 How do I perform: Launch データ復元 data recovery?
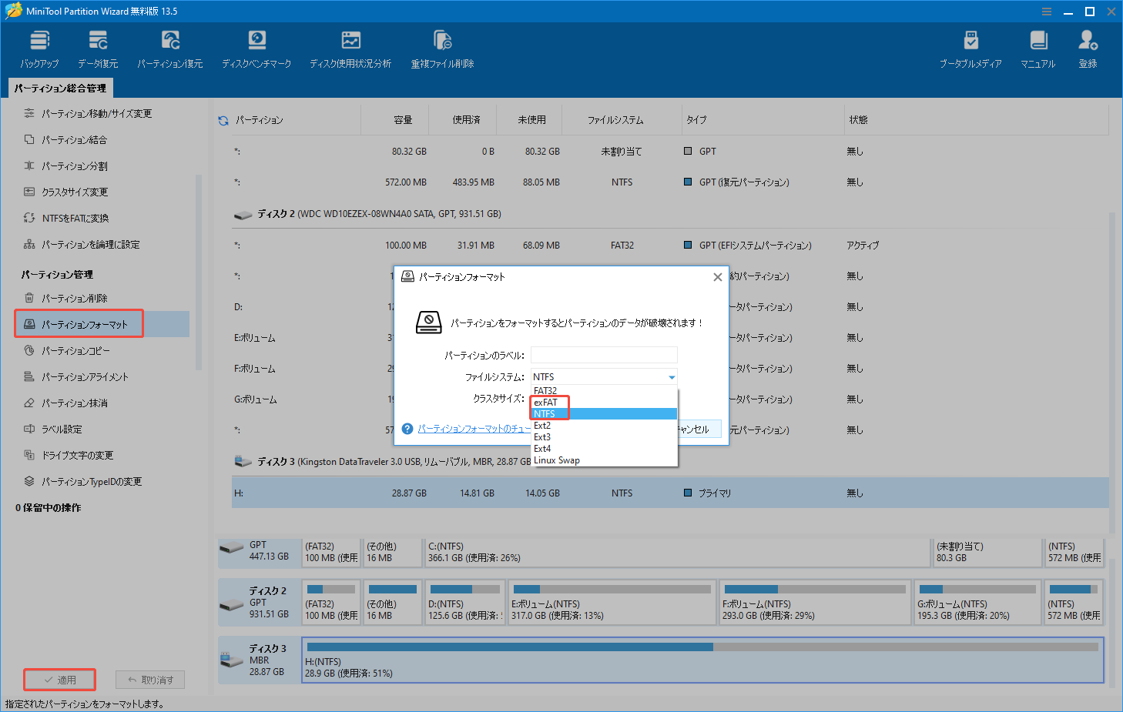98,49
